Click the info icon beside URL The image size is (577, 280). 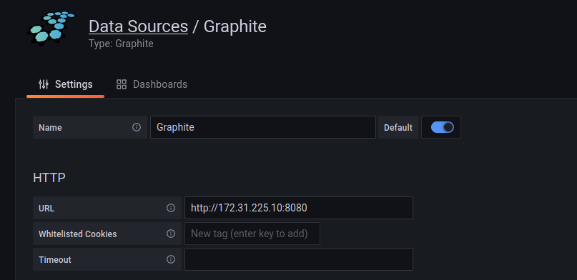click(171, 208)
